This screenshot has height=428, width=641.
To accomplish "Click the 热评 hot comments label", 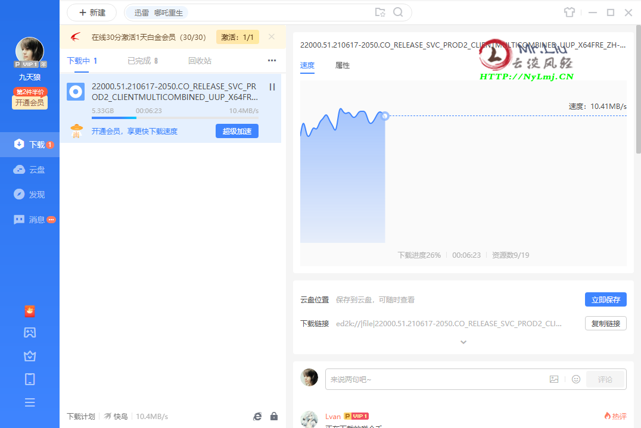I will (x=615, y=416).
